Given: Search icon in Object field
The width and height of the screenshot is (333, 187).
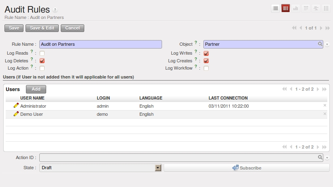Looking at the screenshot, I should (320, 44).
